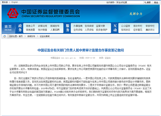Go to 新闻发布 in navigation
The width and height of the screenshot is (161, 116).
click(55, 26)
